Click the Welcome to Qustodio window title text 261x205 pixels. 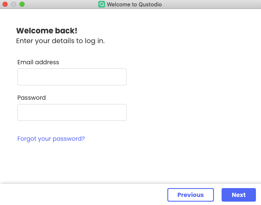coord(134,5)
